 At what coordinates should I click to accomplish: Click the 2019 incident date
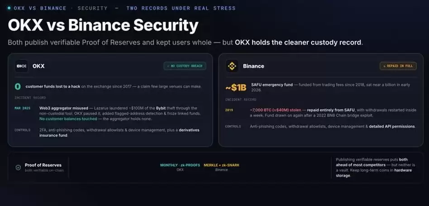229,110
